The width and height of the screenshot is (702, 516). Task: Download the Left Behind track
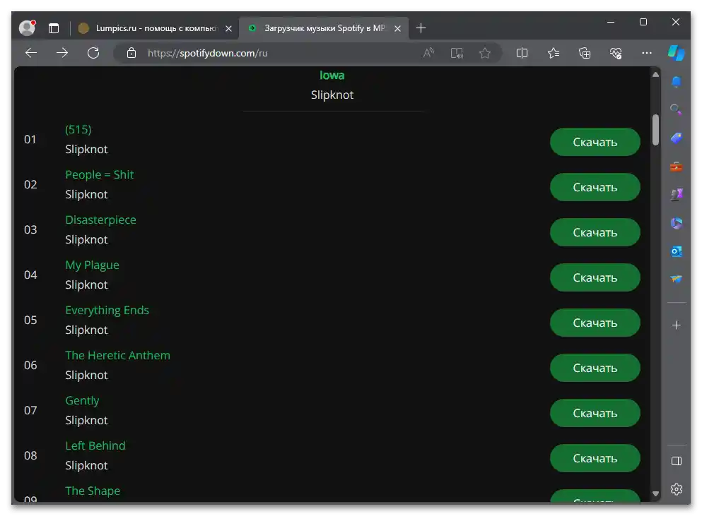click(595, 458)
